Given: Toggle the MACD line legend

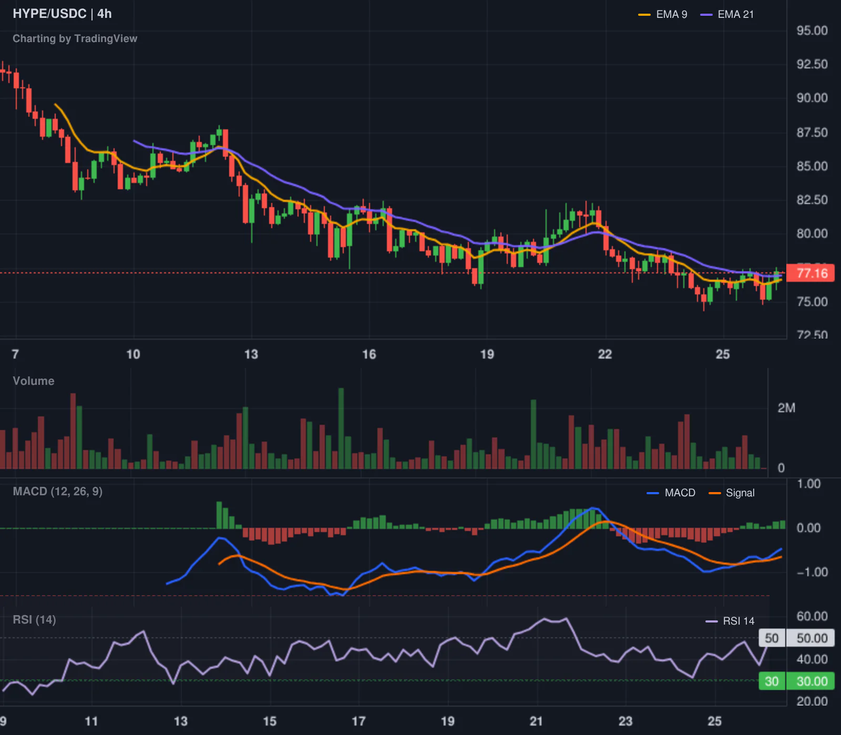Looking at the screenshot, I should tap(671, 493).
